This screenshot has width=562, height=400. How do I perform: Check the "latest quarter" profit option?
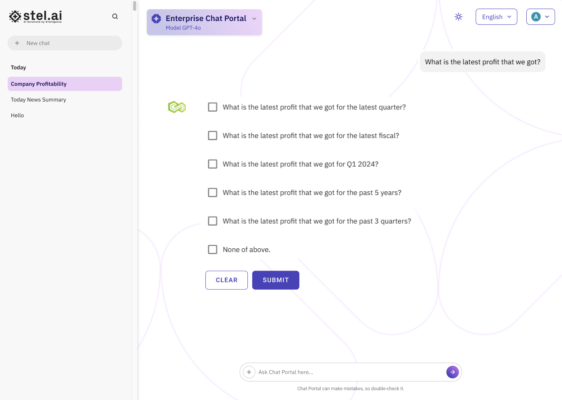[213, 107]
